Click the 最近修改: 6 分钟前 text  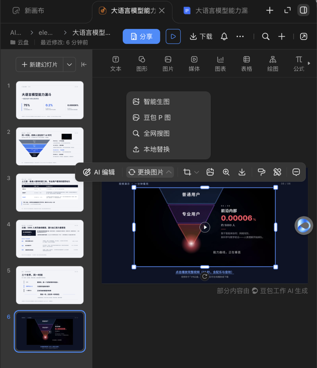pyautogui.click(x=64, y=43)
